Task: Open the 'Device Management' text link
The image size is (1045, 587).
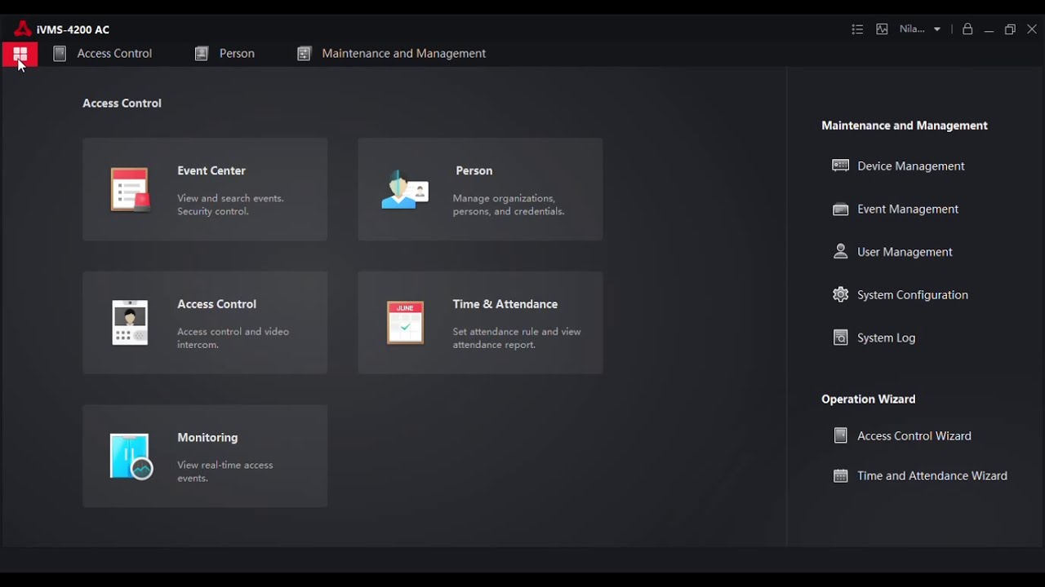Action: (x=911, y=166)
